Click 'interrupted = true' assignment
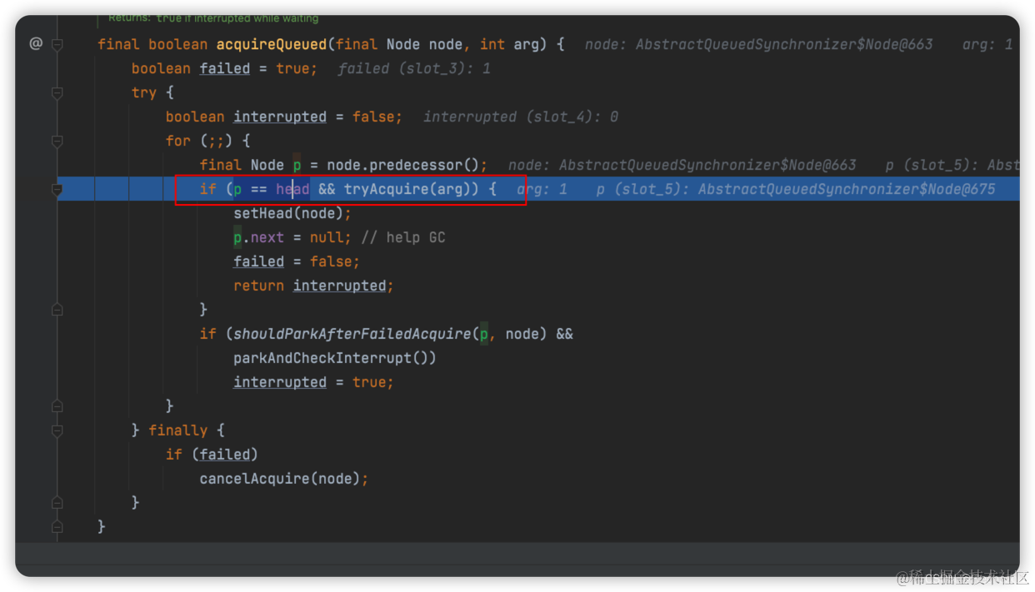The width and height of the screenshot is (1035, 592). (x=313, y=382)
